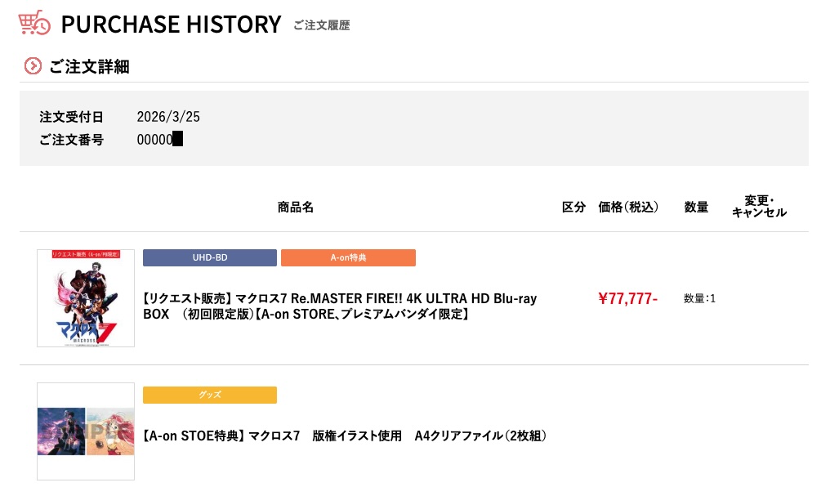Select the order date 2026/3/25
The image size is (830, 496).
pyautogui.click(x=168, y=117)
